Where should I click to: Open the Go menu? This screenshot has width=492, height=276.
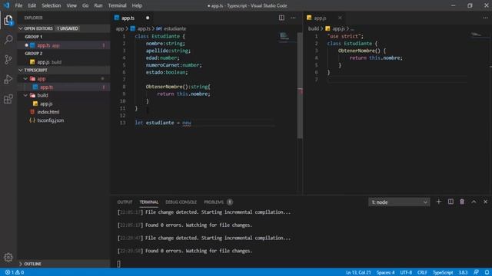[x=85, y=5]
